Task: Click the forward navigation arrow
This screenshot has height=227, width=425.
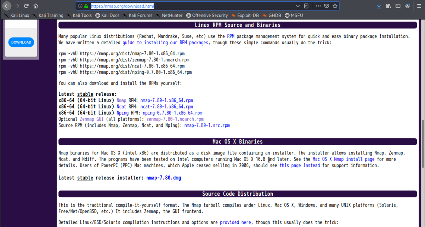Action: coord(17,6)
